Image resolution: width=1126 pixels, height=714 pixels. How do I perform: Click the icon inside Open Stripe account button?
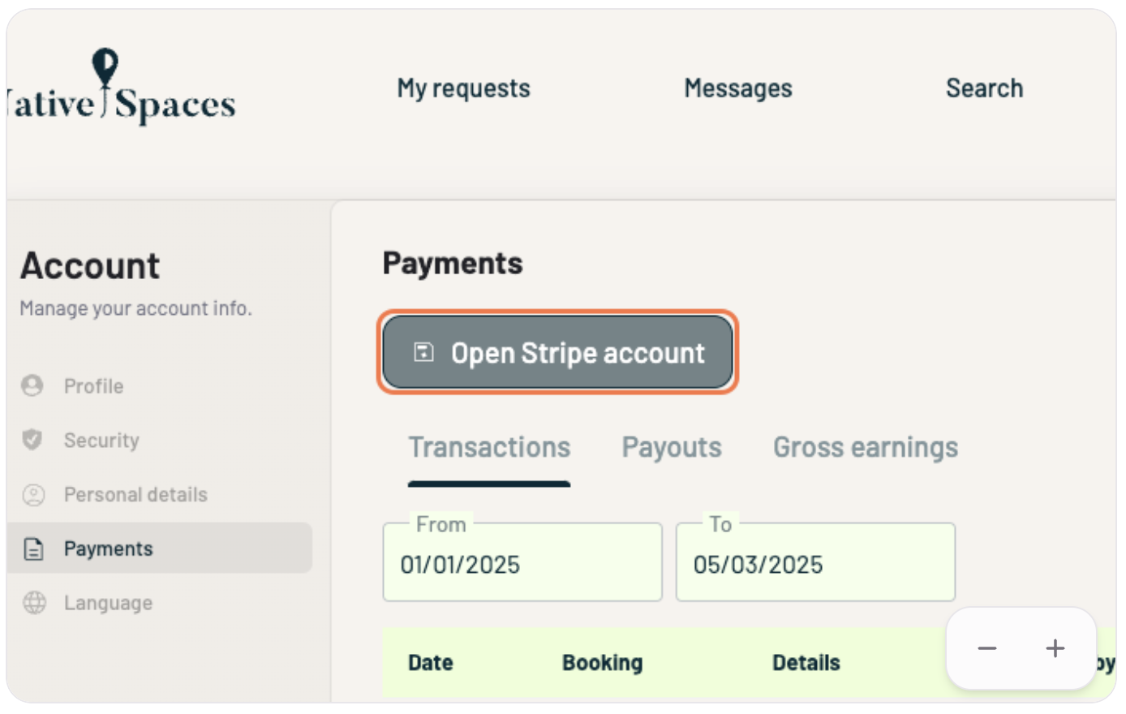tap(423, 352)
